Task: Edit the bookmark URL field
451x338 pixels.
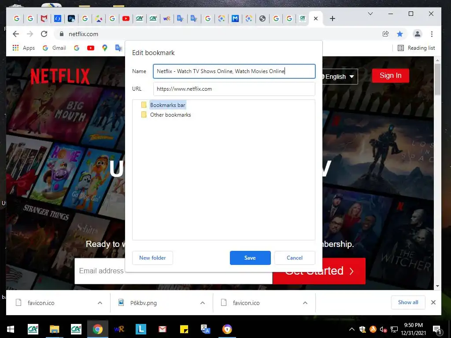Action: pos(234,89)
